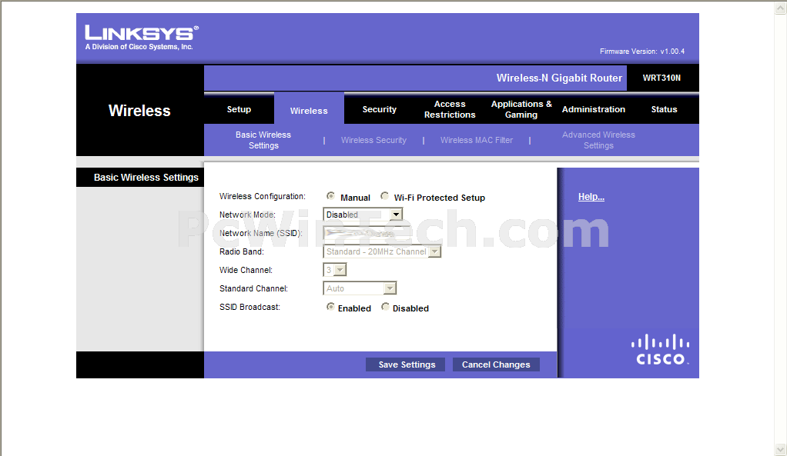Click the scrollbar down arrow

pyautogui.click(x=781, y=449)
